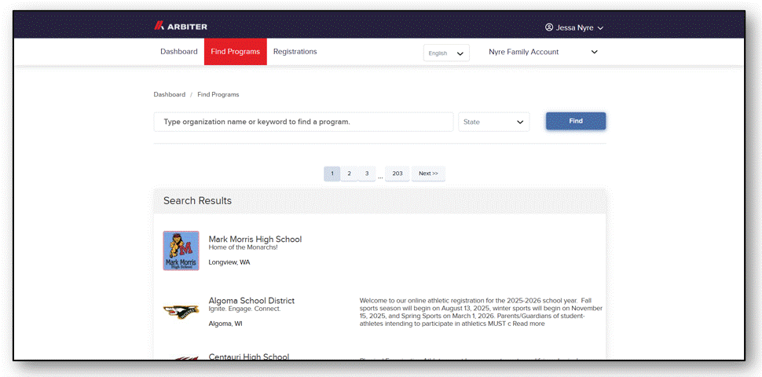The image size is (762, 377).
Task: Go to the Dashboard tab
Action: point(179,52)
